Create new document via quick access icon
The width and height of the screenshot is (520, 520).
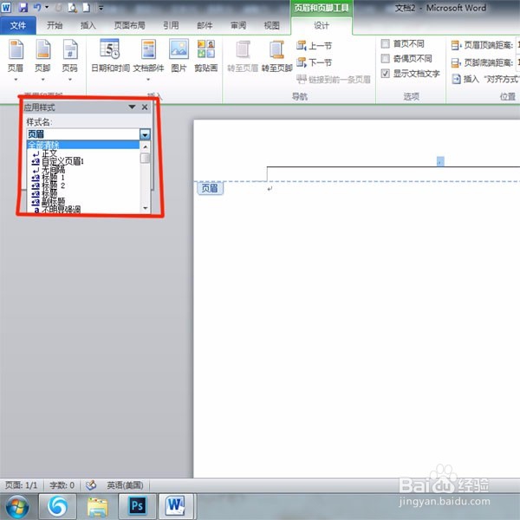pyautogui.click(x=86, y=7)
